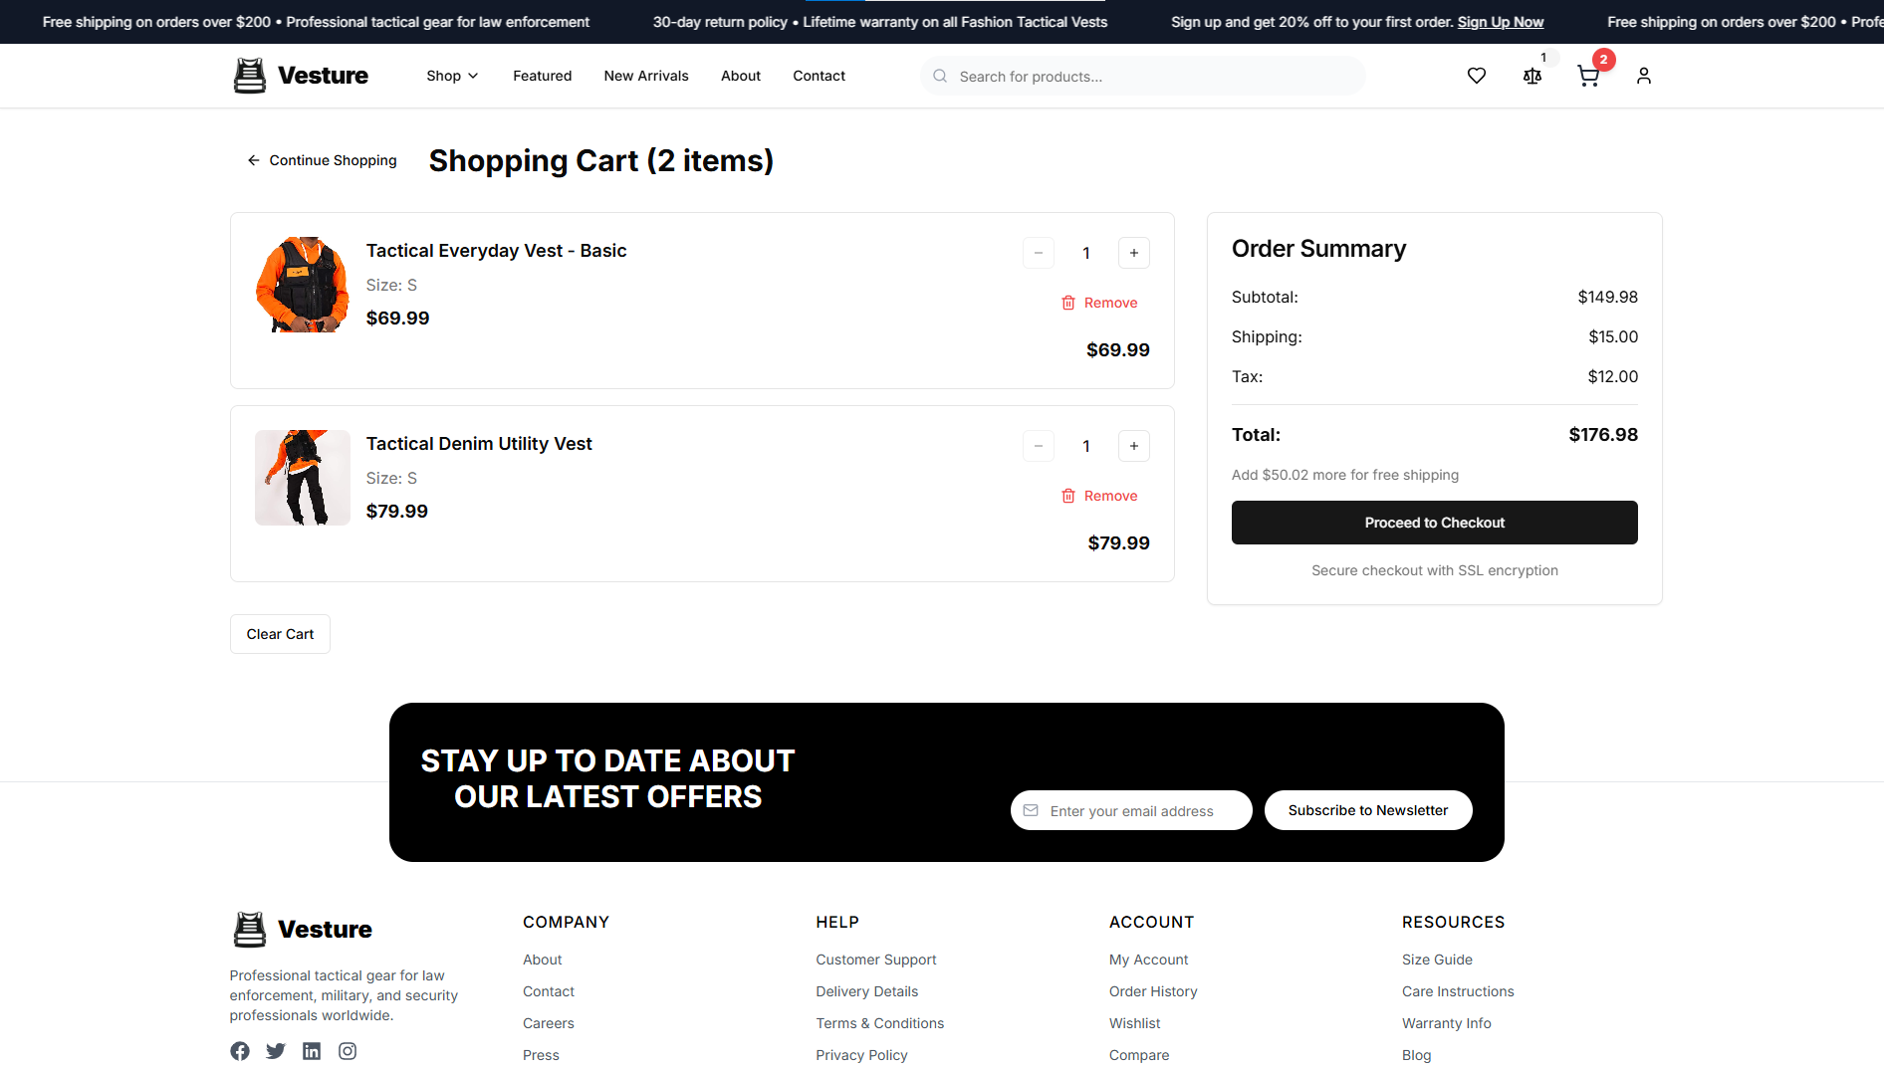
Task: Click the Continue Shopping back arrow
Action: [253, 159]
